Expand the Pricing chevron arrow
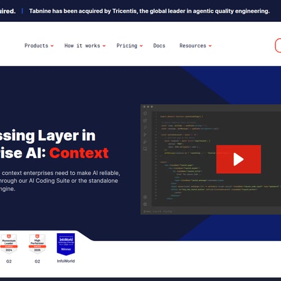 click(141, 46)
